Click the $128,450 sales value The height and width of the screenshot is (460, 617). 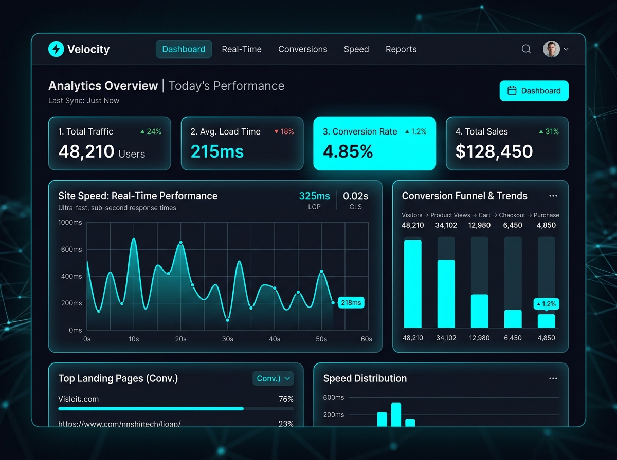click(x=494, y=151)
